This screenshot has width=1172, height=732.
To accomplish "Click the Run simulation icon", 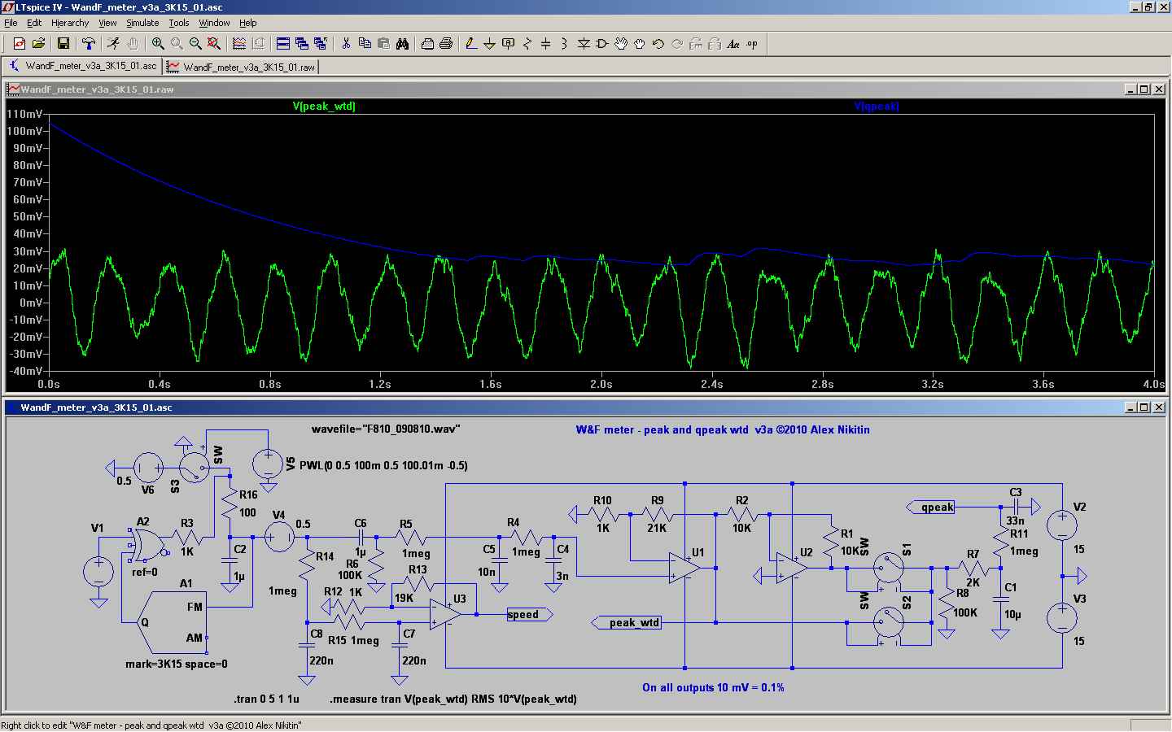I will (x=113, y=44).
